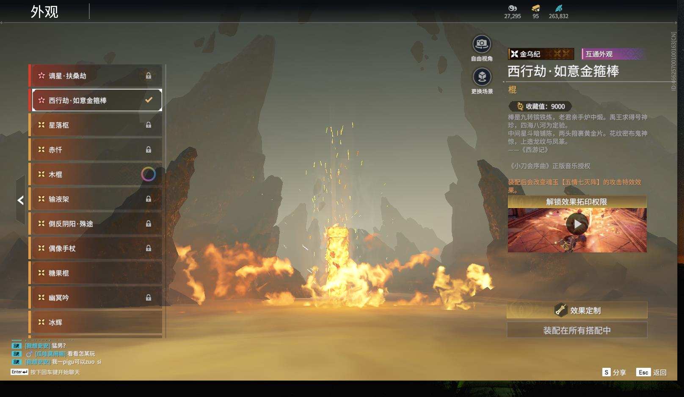Open the color ring on 木棍

(148, 174)
